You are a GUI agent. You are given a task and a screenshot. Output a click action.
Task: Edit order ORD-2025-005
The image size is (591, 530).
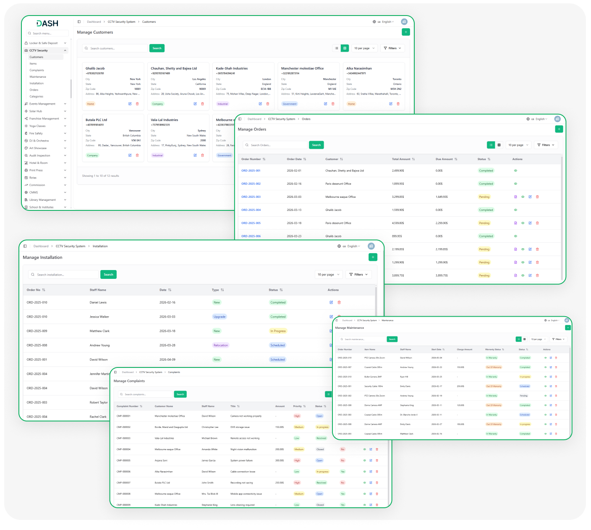530,223
